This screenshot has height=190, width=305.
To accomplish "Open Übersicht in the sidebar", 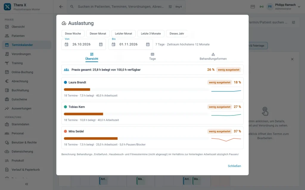I will (x=27, y=27).
